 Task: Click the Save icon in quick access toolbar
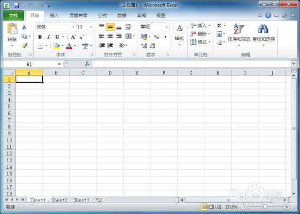click(16, 5)
